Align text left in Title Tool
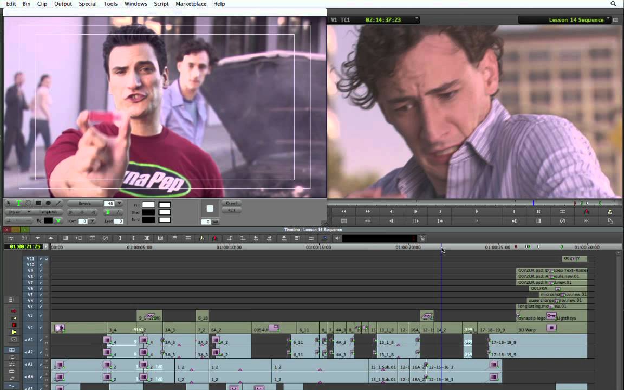624x390 pixels. (71, 212)
